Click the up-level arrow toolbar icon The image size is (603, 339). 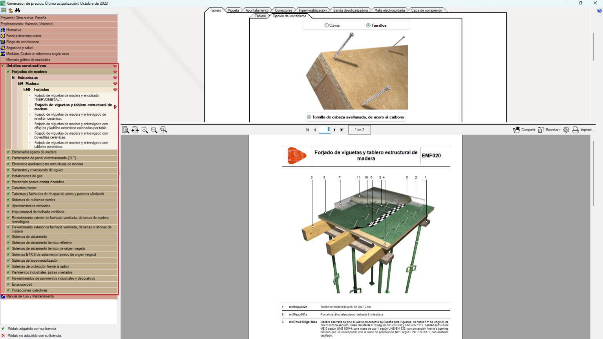[11, 10]
